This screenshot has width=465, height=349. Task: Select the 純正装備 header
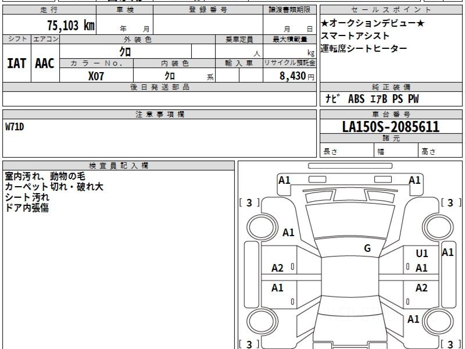[x=391, y=87]
